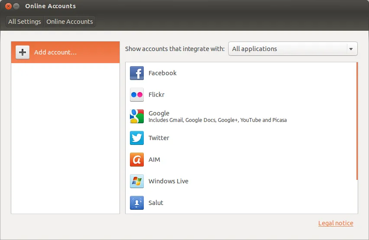
Task: Minimize the Online Accounts window
Action: point(16,6)
